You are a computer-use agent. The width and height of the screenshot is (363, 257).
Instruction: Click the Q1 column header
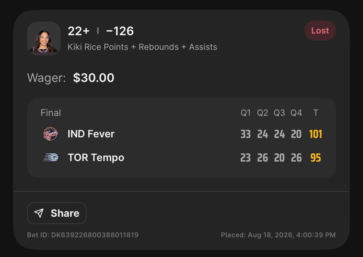click(x=246, y=113)
